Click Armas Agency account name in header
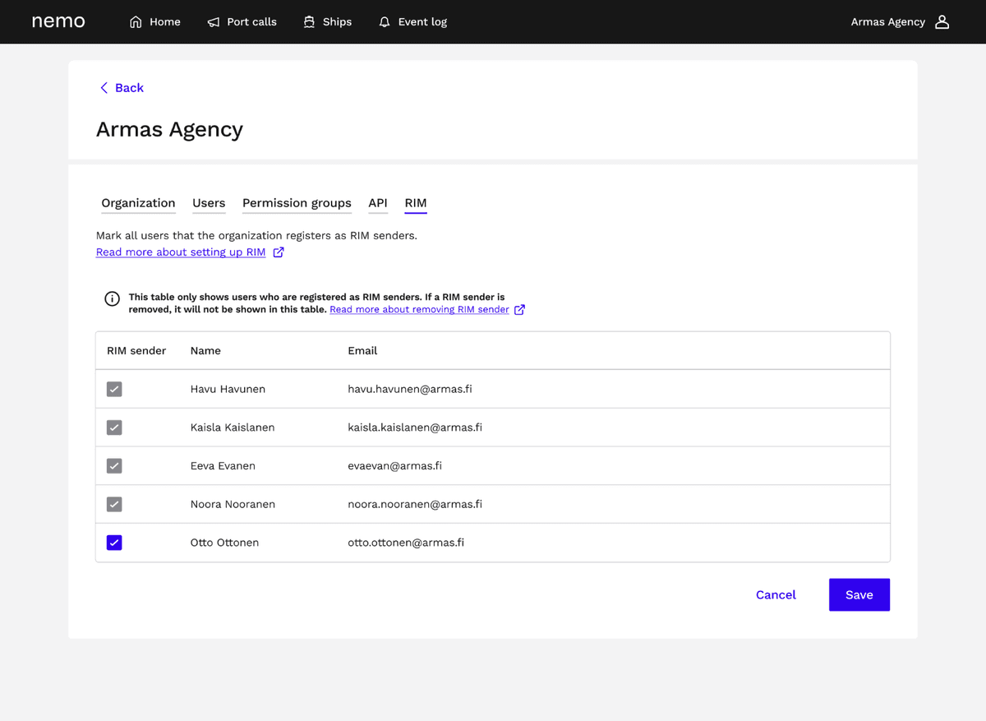Screen dimensions: 986x721 (887, 22)
